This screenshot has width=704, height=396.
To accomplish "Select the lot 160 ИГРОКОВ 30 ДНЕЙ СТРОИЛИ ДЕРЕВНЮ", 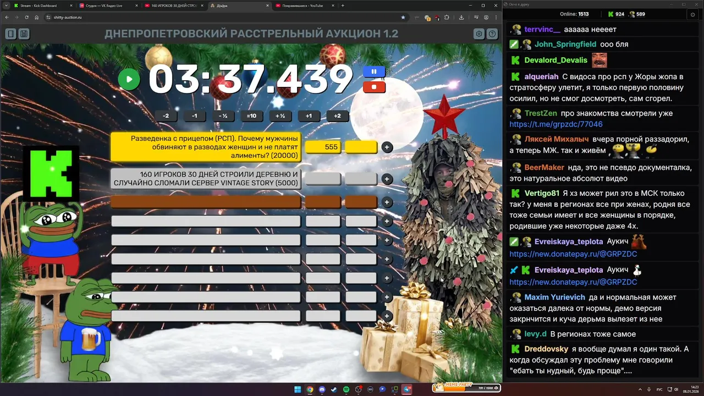I will point(206,179).
